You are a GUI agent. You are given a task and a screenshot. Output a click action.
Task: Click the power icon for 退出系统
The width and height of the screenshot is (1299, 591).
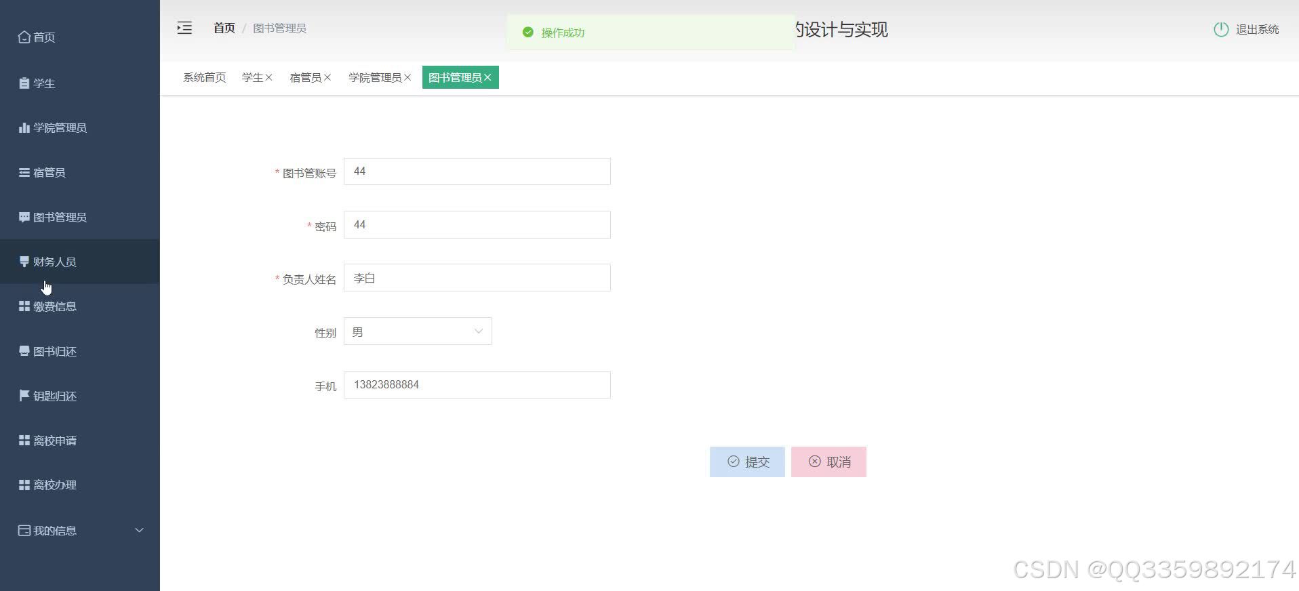1221,29
